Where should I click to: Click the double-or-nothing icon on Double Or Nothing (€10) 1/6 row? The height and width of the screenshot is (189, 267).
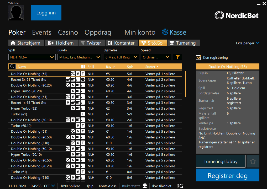[73, 143]
